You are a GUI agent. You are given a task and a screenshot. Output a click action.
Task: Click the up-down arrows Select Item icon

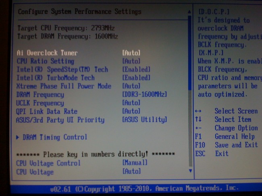pyautogui.click(x=198, y=119)
